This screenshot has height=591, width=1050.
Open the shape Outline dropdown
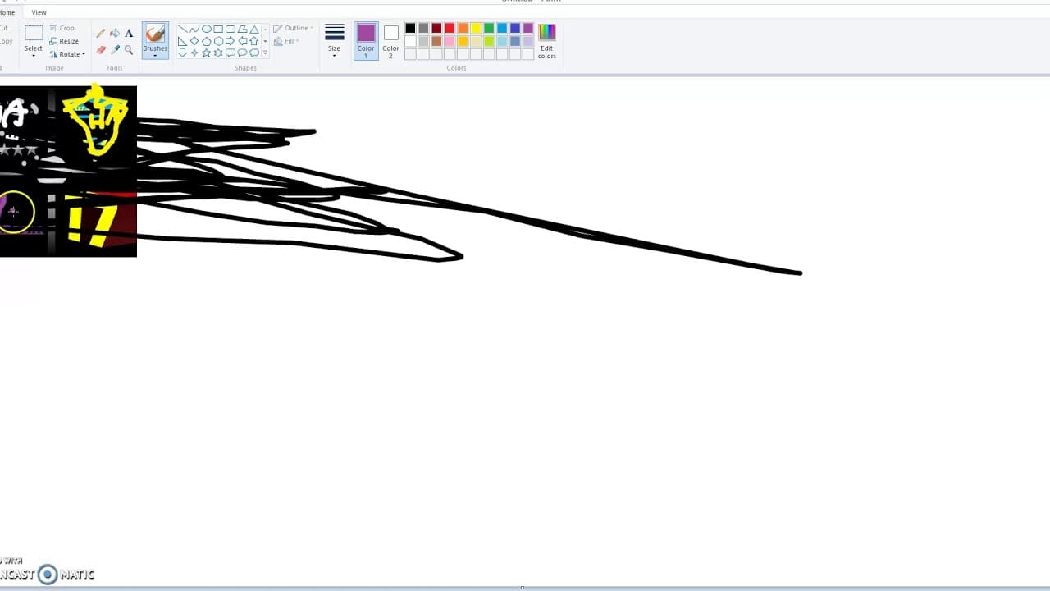coord(293,28)
